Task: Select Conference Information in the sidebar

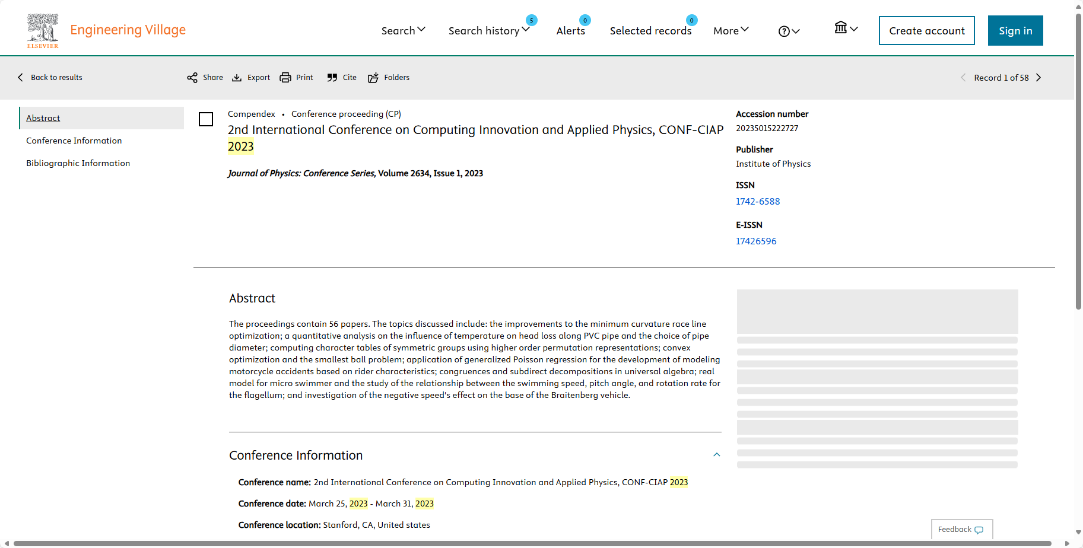Action: (x=74, y=141)
